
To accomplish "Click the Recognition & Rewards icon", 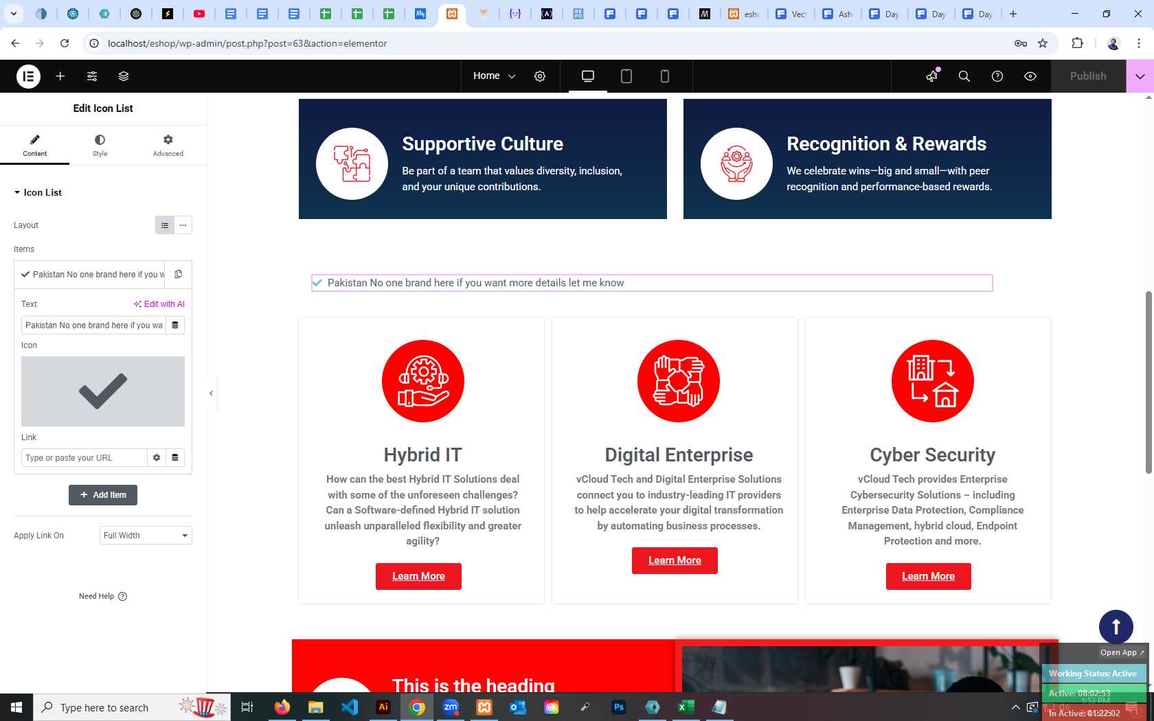I will point(736,164).
